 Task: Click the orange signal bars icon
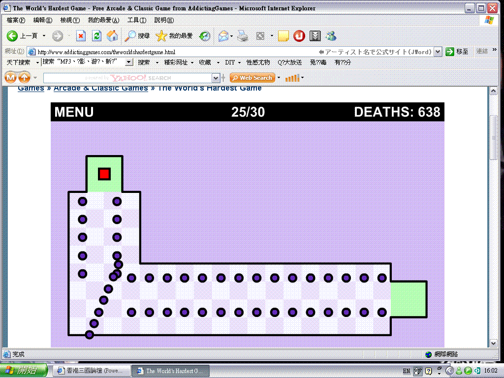pyautogui.click(x=292, y=78)
